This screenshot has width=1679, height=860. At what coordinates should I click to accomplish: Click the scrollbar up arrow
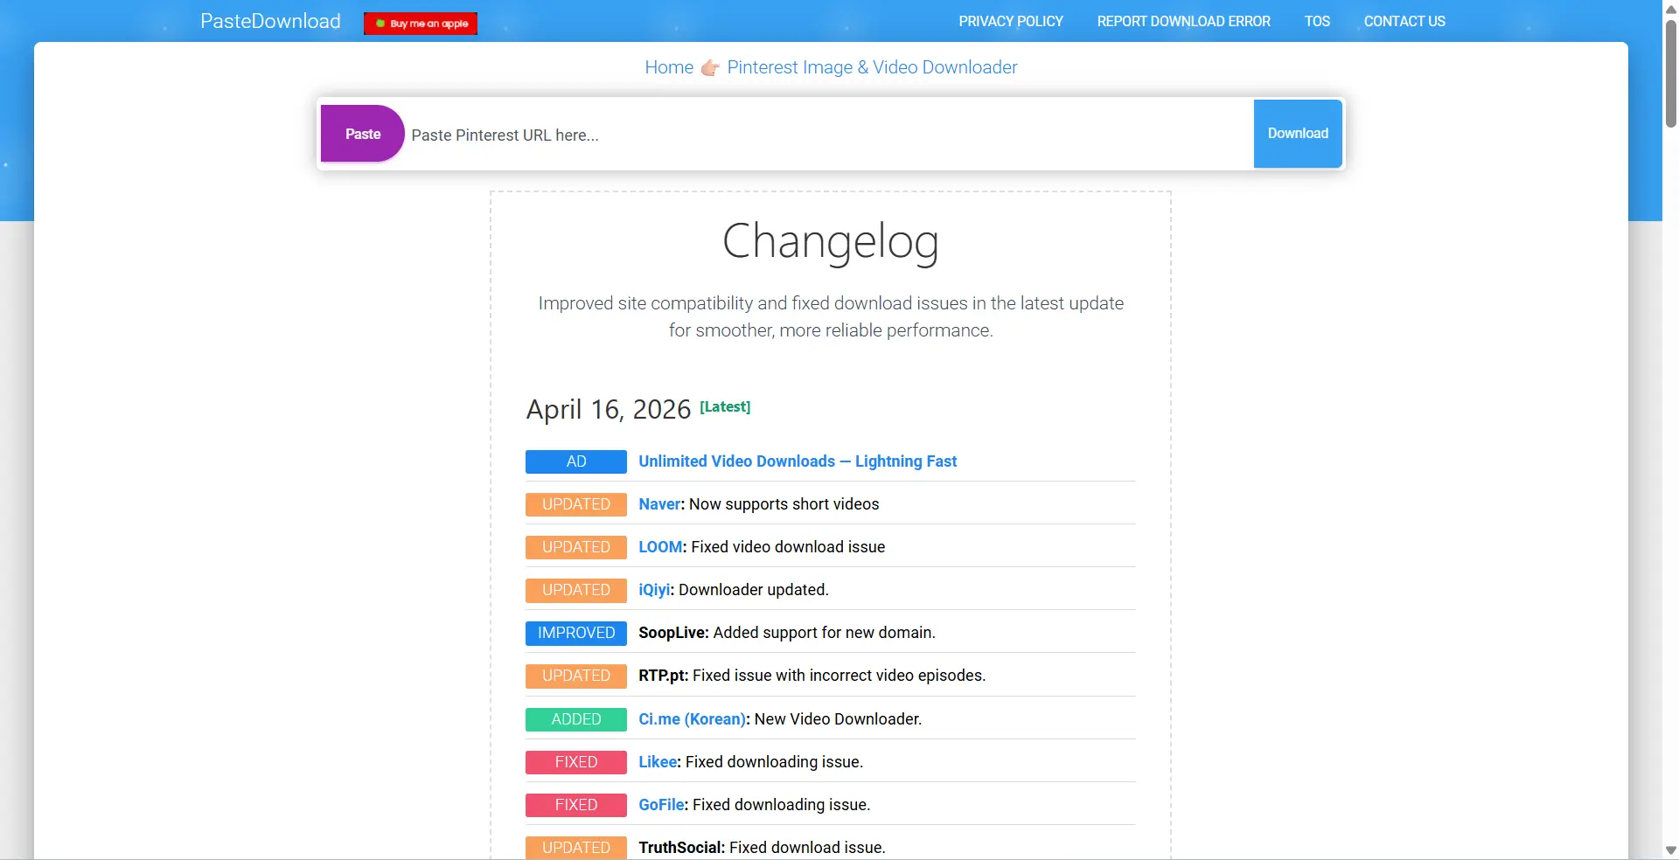point(1670,9)
